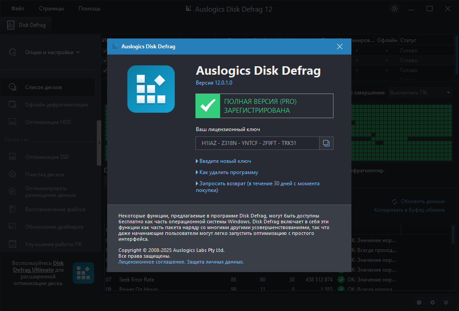Click the Очистка дисков disc icon

click(12, 174)
